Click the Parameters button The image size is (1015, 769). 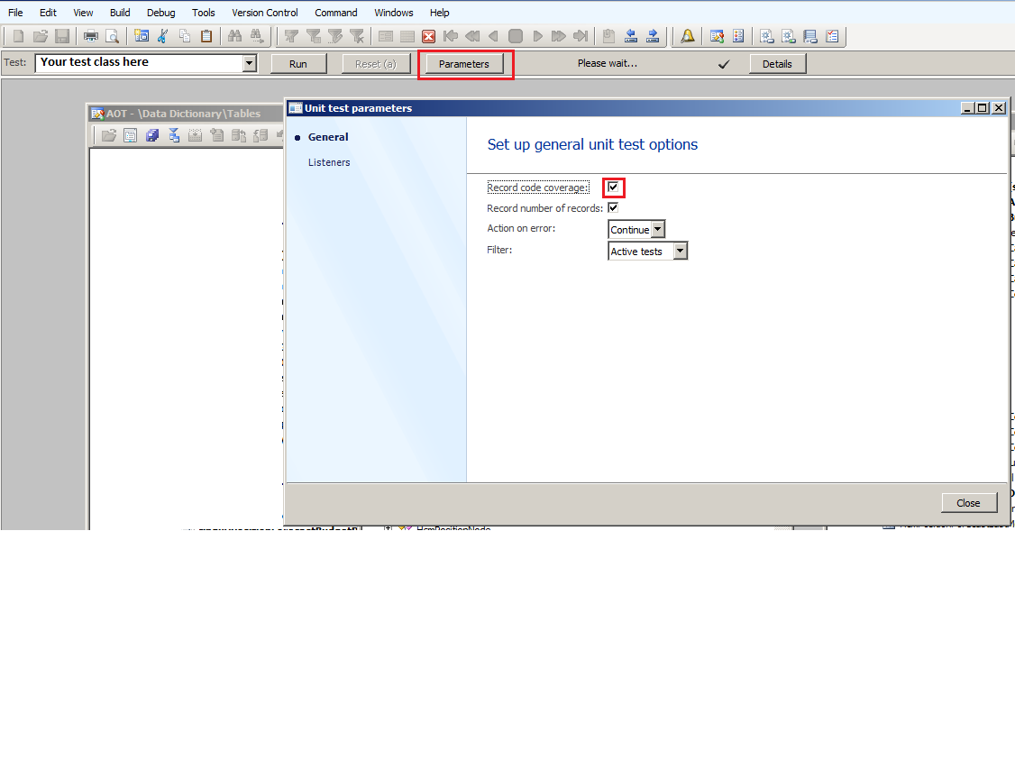(x=463, y=64)
